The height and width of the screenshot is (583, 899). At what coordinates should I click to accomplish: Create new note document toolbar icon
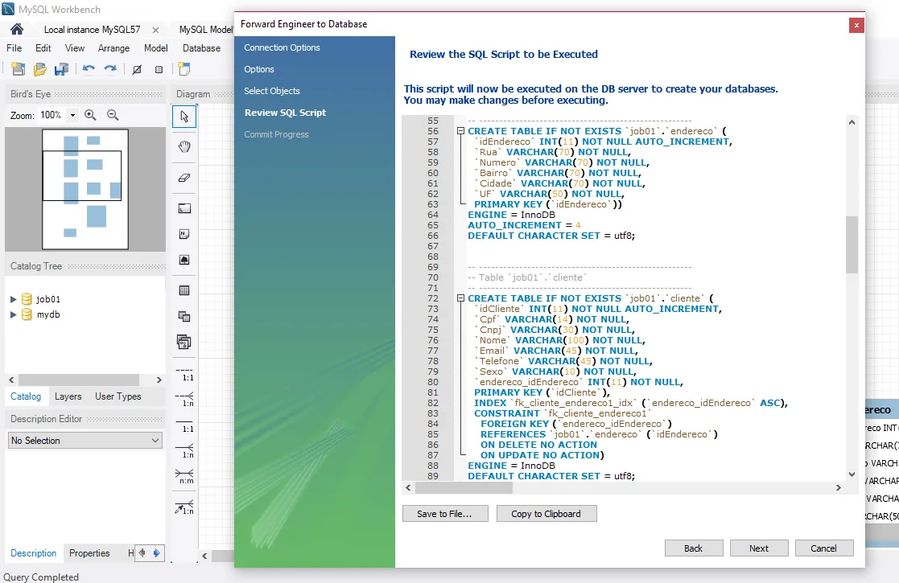pyautogui.click(x=184, y=69)
